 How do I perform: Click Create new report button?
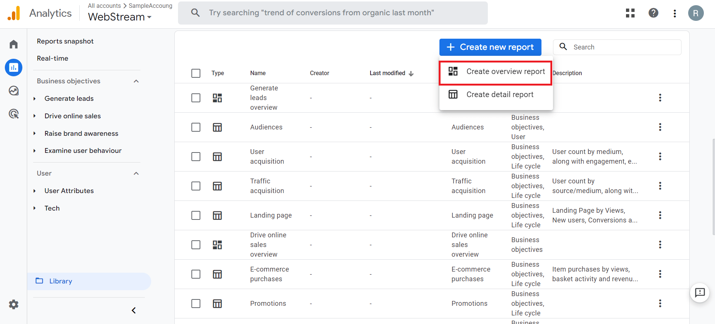pos(490,47)
